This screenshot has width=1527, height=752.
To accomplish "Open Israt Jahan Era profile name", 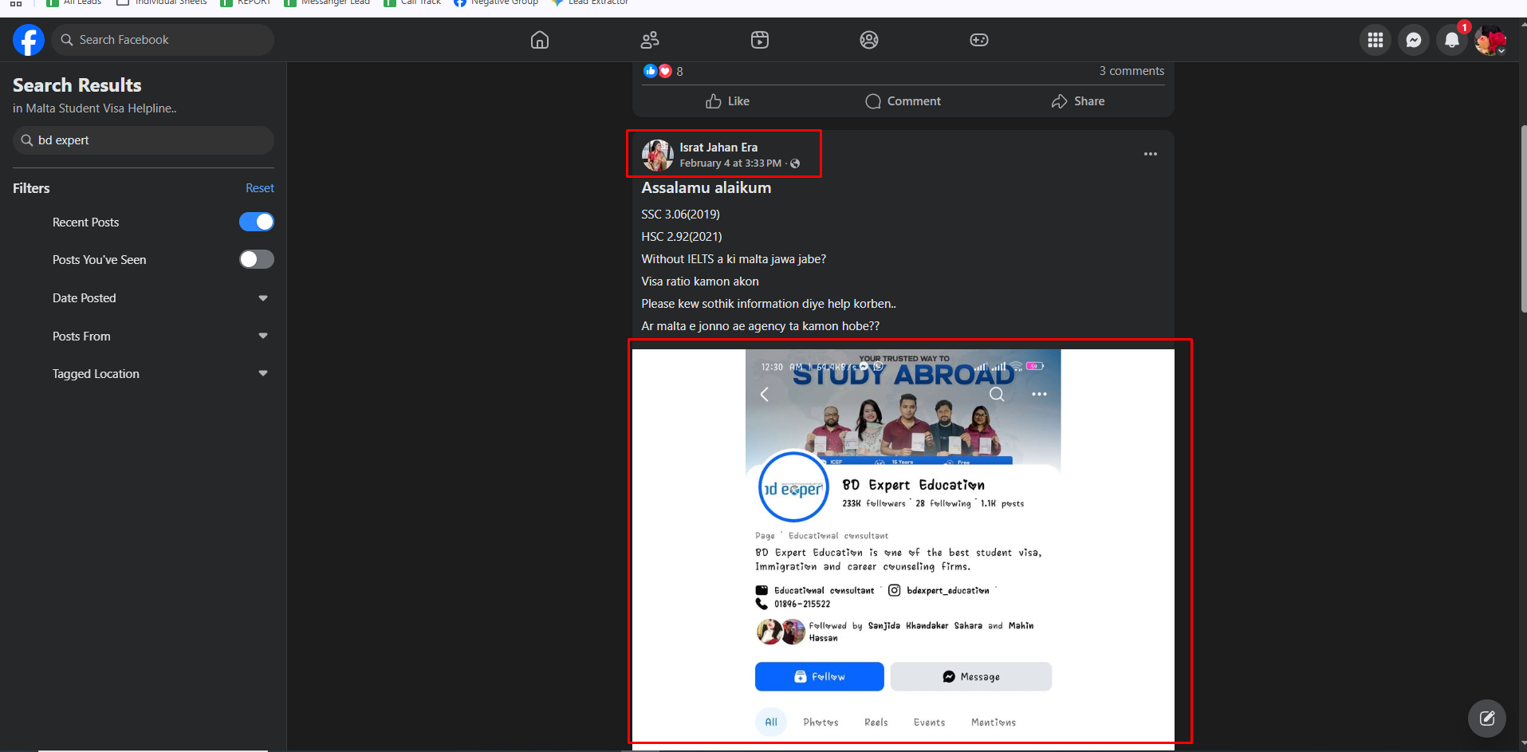I will (x=718, y=148).
